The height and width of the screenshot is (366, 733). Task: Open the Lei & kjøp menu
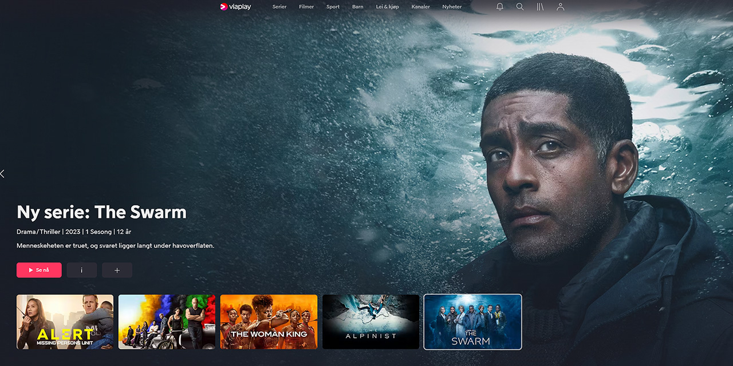click(x=387, y=7)
